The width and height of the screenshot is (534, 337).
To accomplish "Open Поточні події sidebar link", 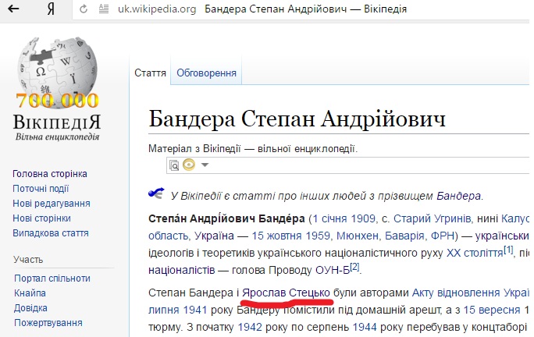I will click(41, 189).
